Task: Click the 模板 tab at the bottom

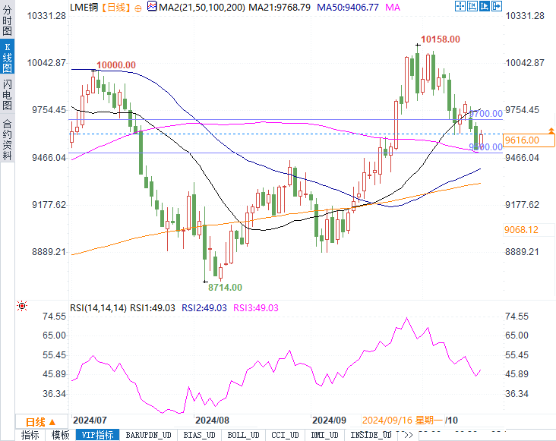Action: 60,435
